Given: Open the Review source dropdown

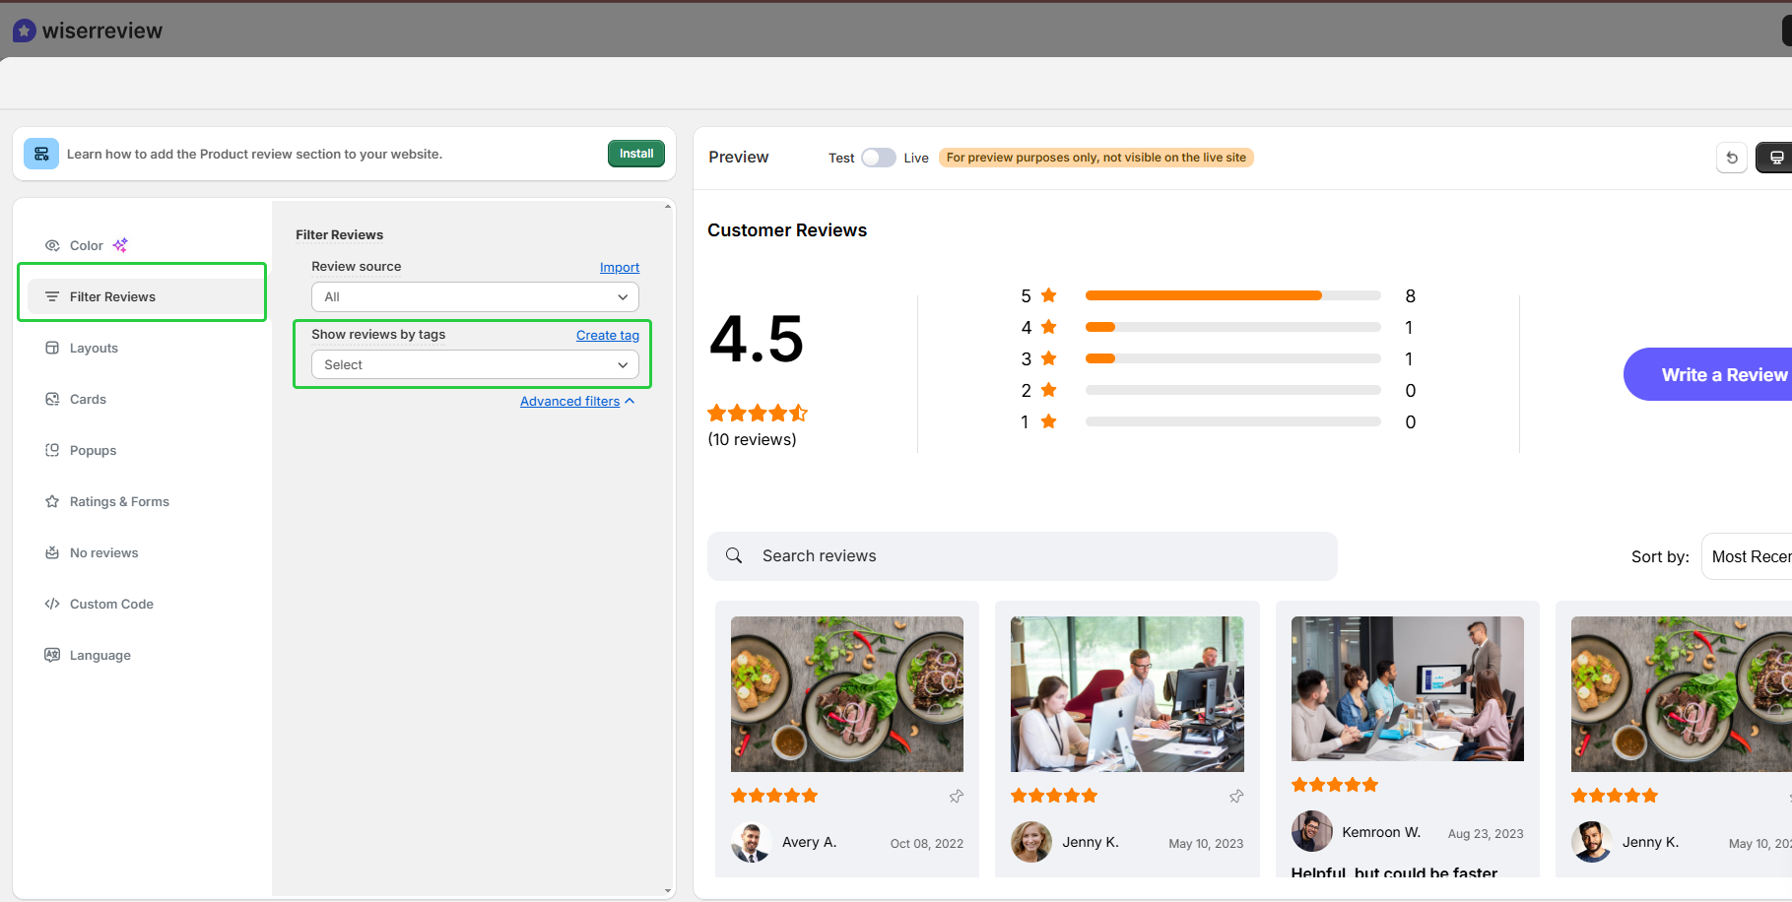Looking at the screenshot, I should (x=475, y=297).
